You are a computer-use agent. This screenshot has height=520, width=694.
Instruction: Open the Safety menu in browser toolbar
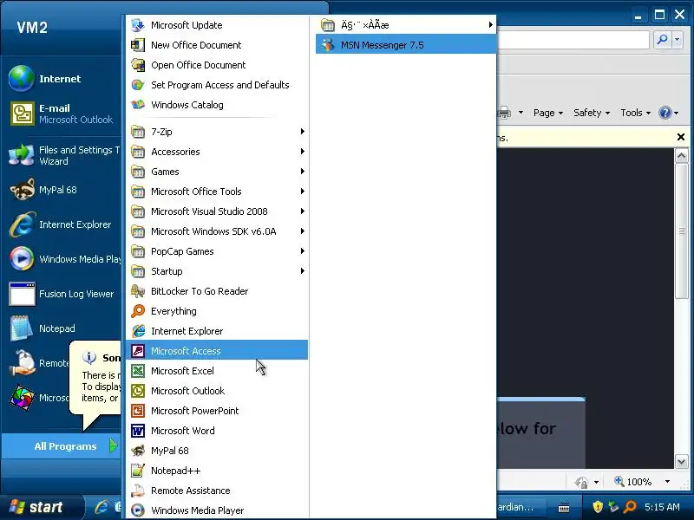click(592, 113)
